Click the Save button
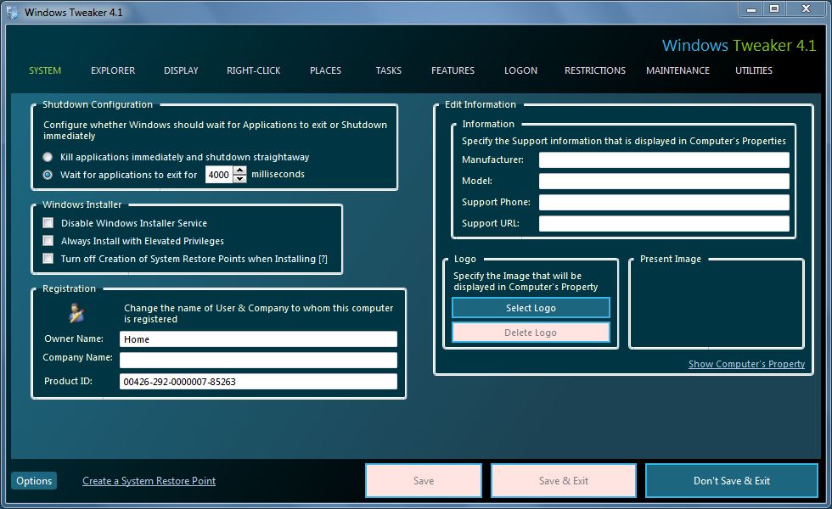This screenshot has height=509, width=832. pos(424,480)
